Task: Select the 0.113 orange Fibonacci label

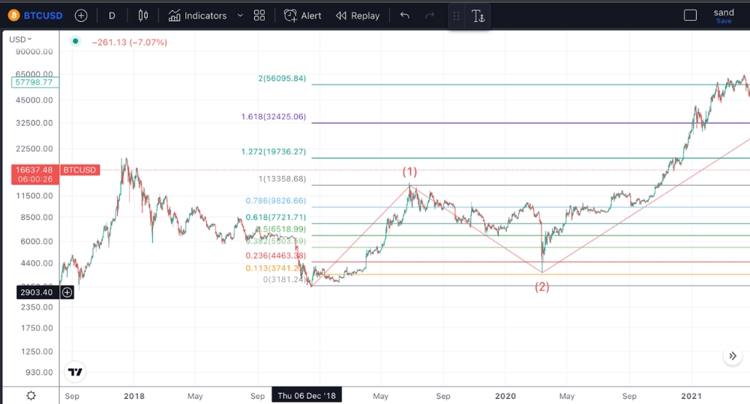Action: (274, 268)
